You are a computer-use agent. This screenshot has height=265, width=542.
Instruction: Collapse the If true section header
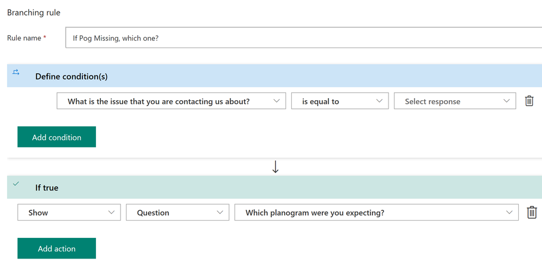tap(47, 188)
